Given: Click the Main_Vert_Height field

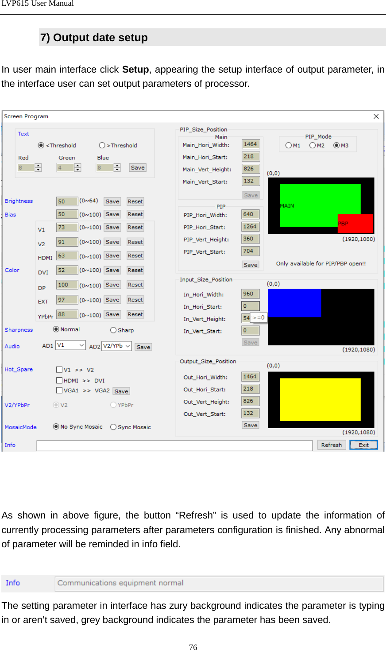Looking at the screenshot, I should 251,169.
